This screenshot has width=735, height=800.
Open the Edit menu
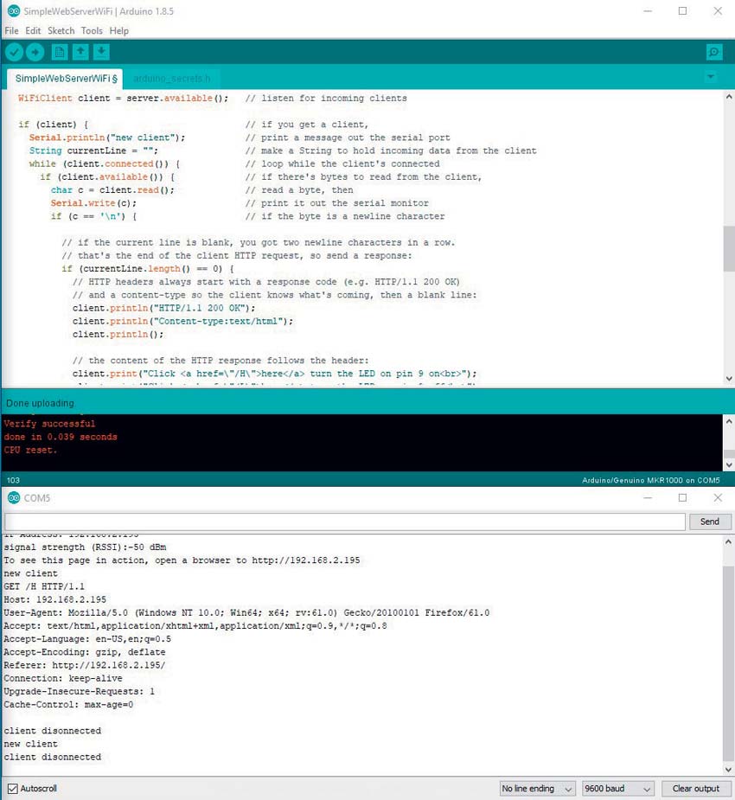coord(33,30)
